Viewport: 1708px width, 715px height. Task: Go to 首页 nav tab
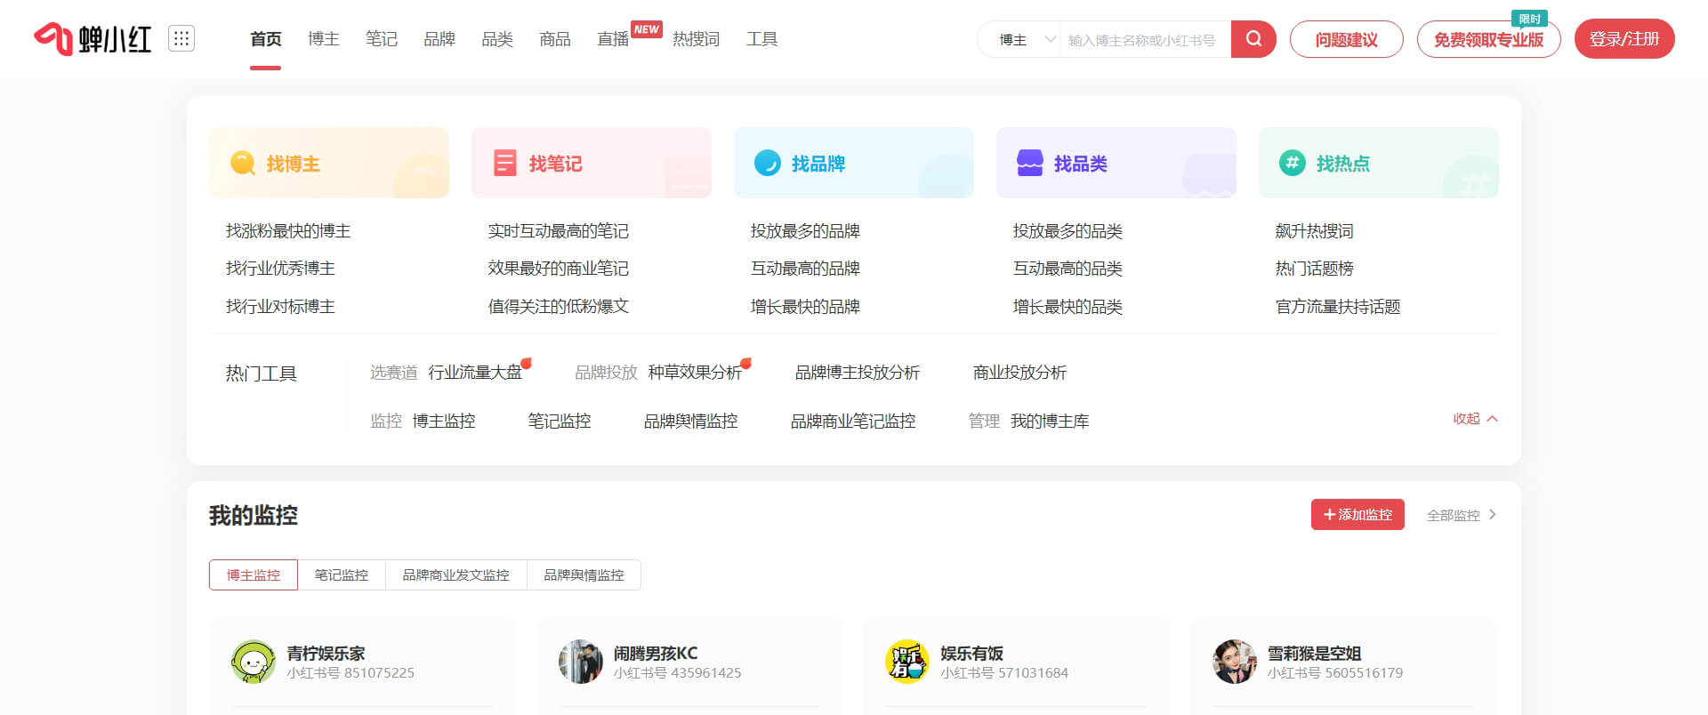tap(265, 39)
